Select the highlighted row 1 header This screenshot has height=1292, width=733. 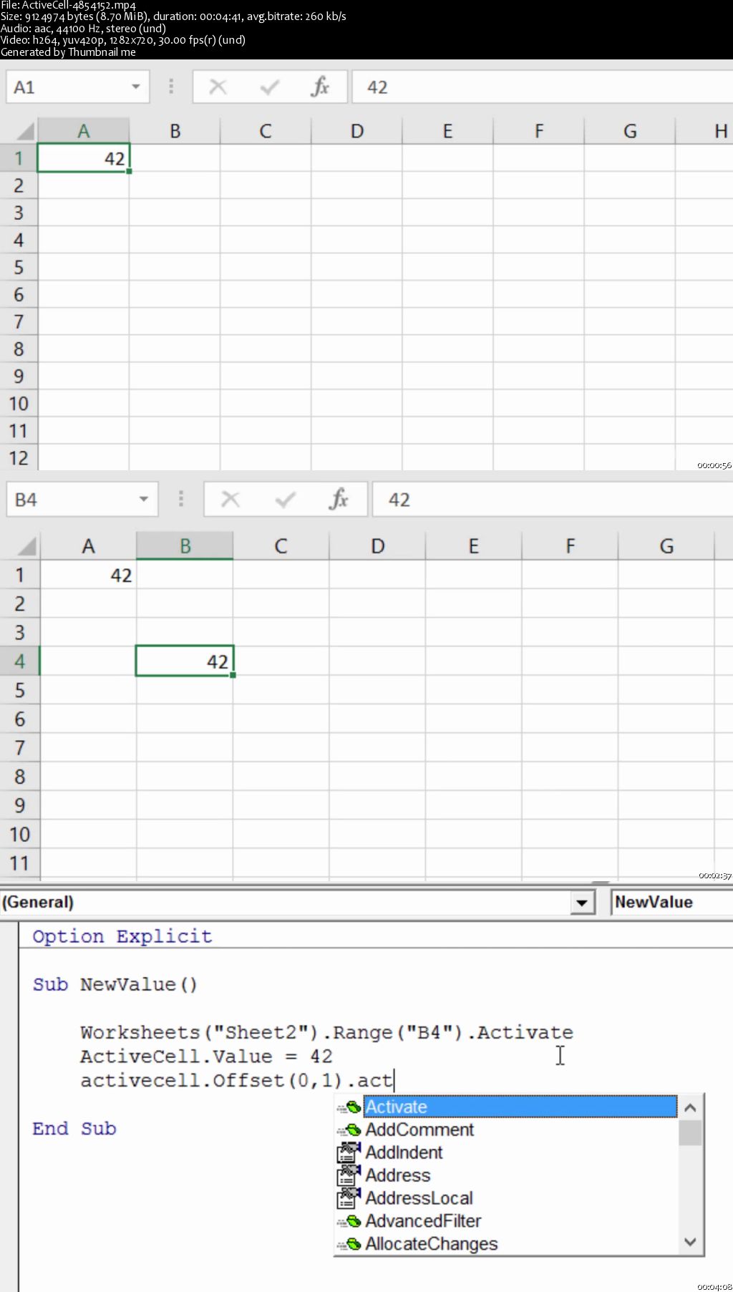click(19, 158)
